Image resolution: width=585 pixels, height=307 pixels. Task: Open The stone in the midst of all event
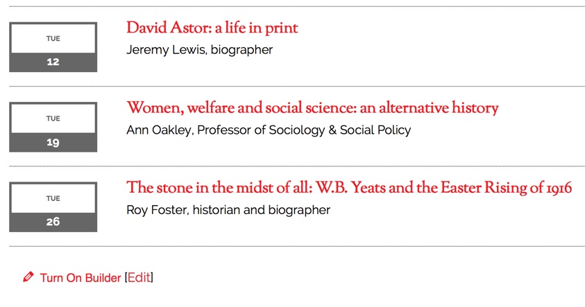(x=348, y=188)
